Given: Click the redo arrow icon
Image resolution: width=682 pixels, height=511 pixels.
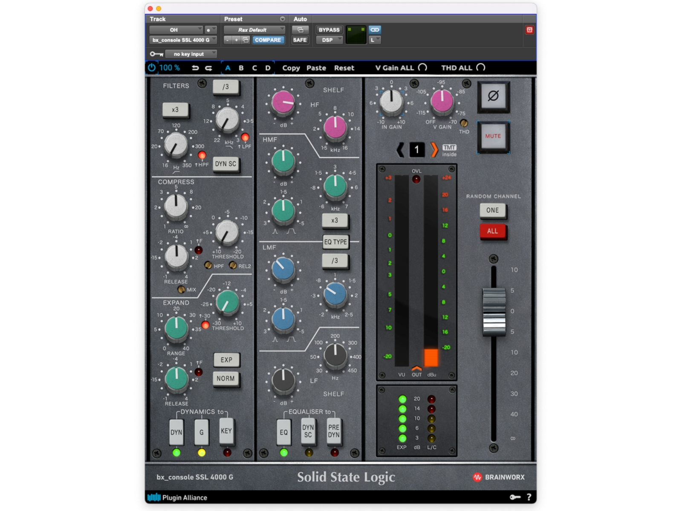Looking at the screenshot, I should 208,68.
